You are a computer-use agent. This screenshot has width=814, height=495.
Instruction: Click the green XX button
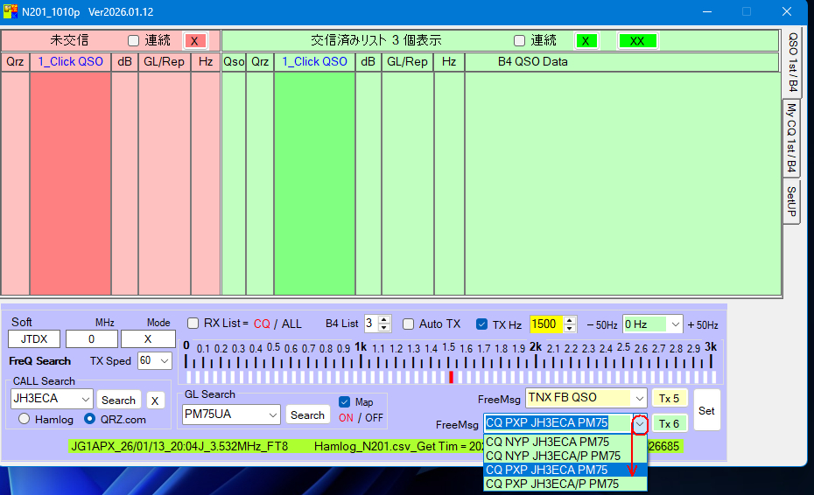[636, 40]
